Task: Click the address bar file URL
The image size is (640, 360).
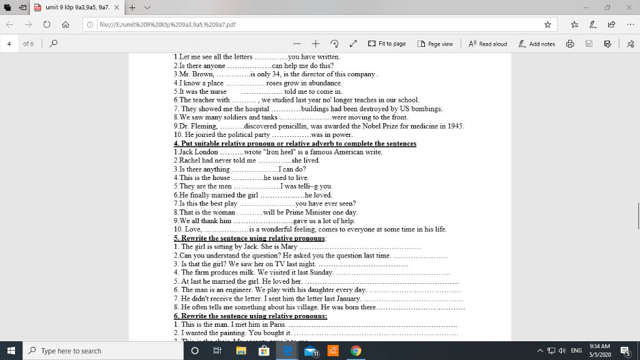Action: tap(167, 24)
